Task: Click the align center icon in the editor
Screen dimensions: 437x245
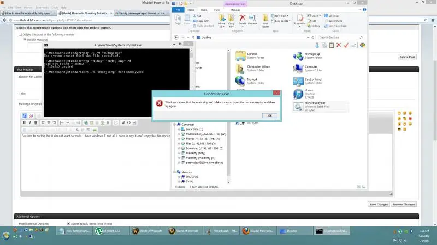Action: 49,122
